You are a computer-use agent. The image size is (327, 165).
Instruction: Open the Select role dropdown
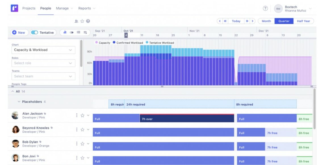[x=43, y=63]
